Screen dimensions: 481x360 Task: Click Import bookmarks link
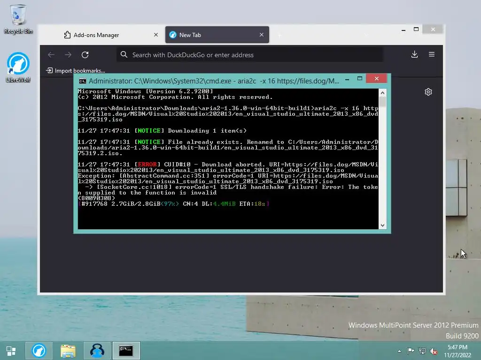pos(76,71)
